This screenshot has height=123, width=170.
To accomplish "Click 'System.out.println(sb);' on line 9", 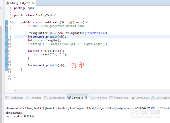I will (47, 37).
